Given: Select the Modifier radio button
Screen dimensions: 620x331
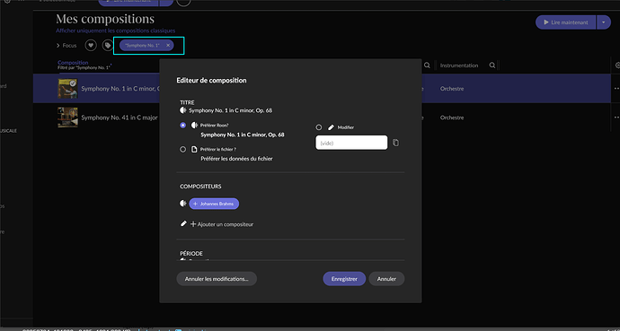Looking at the screenshot, I should (319, 127).
